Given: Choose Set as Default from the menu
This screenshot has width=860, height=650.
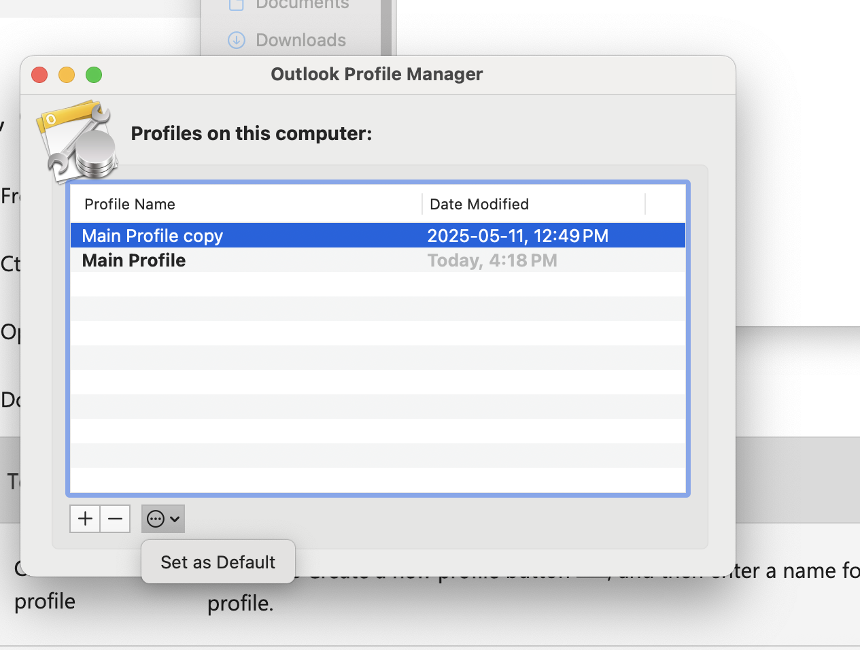Looking at the screenshot, I should [x=218, y=562].
